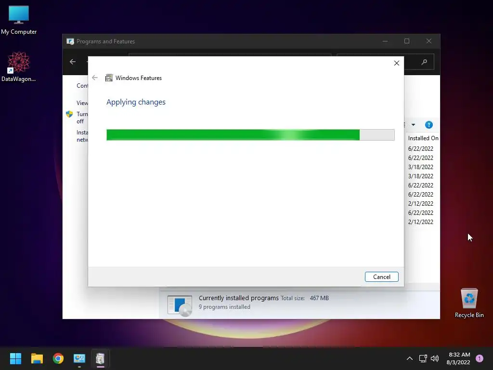Image resolution: width=493 pixels, height=370 pixels.
Task: Expand the view options dropdown arrow
Action: point(414,125)
